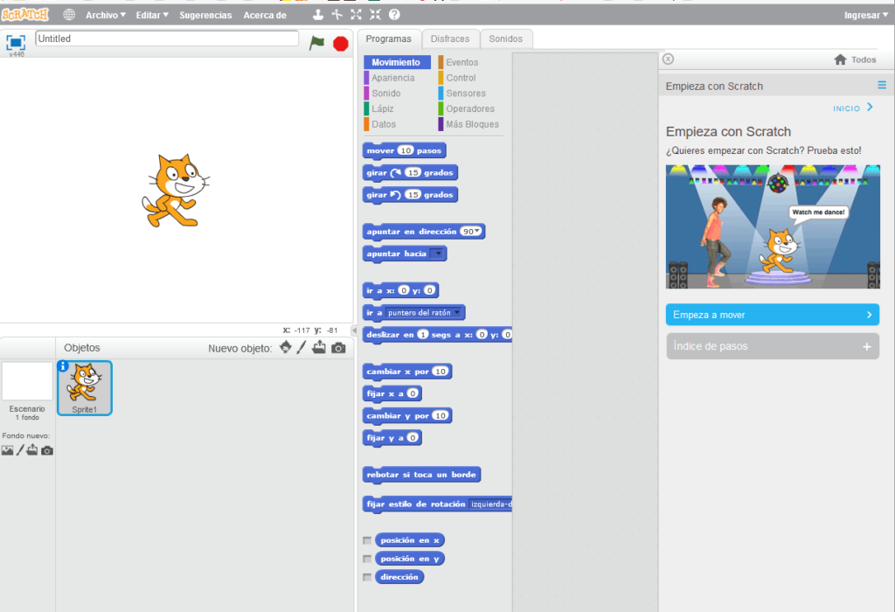
Task: Check the dirección reporter checkbox
Action: 367,577
